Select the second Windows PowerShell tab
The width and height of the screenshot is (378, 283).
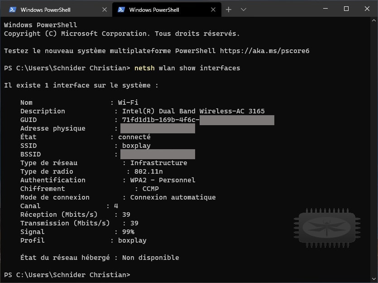click(167, 10)
